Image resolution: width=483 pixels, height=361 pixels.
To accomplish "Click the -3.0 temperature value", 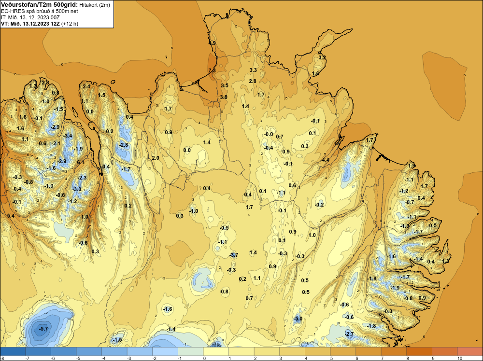I will tap(76, 189).
